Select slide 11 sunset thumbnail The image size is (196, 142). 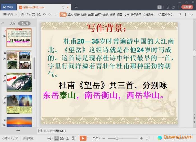click(19, 122)
